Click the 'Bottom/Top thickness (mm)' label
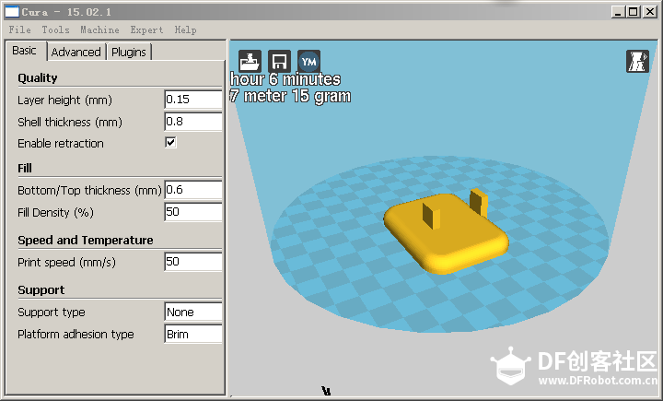 89,191
